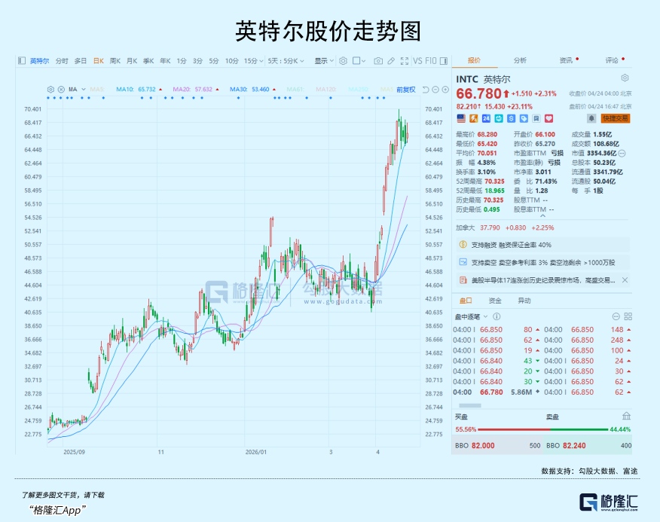Switch to the 资讯 tab
The image size is (660, 522).
(566, 60)
